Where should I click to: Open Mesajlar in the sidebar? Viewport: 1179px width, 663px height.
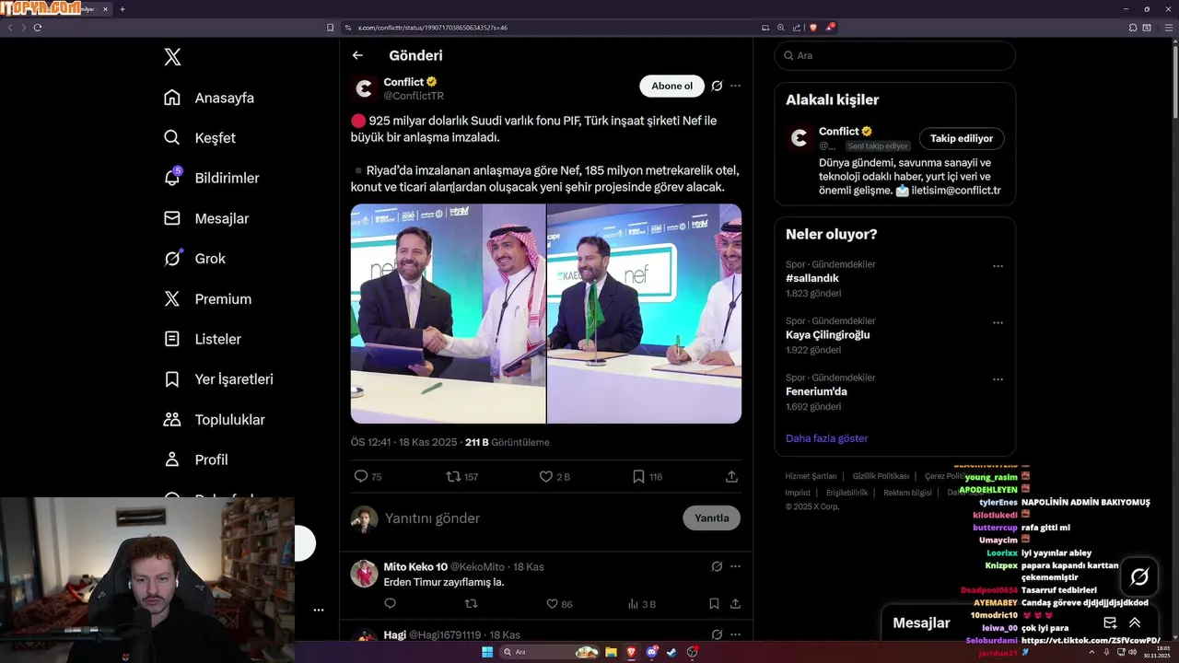point(206,218)
